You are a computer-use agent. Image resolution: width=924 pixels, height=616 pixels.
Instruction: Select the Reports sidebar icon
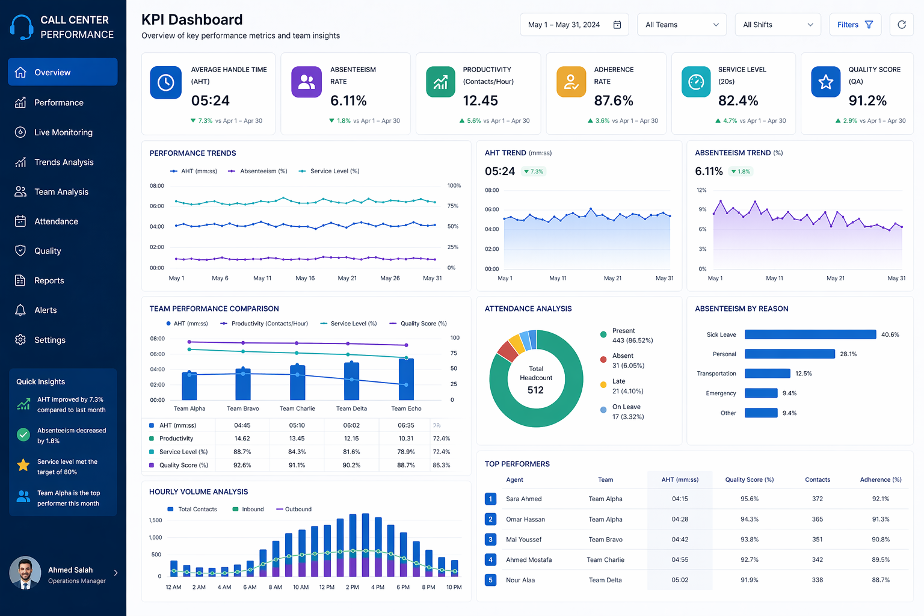20,280
